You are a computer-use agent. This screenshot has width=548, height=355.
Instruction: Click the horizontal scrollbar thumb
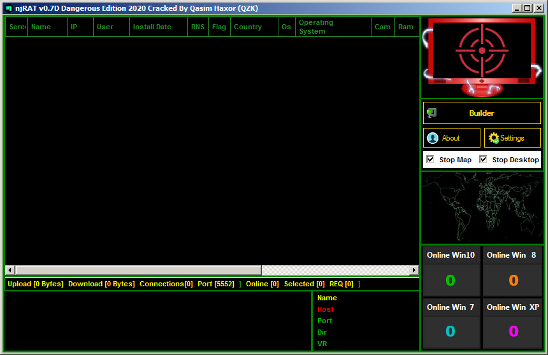[138, 270]
